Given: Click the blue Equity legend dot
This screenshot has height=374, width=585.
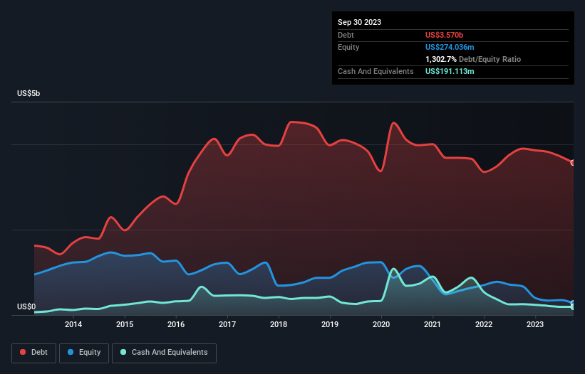Looking at the screenshot, I should pyautogui.click(x=71, y=352).
